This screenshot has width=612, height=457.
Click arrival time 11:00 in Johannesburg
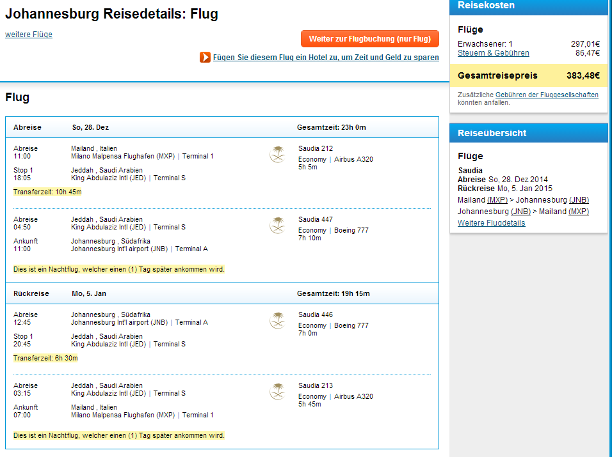22,249
